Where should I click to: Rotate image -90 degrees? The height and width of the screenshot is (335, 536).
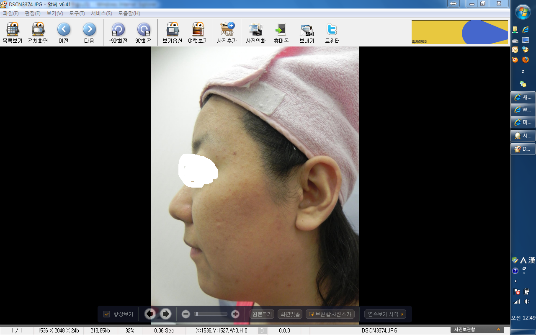pyautogui.click(x=118, y=33)
